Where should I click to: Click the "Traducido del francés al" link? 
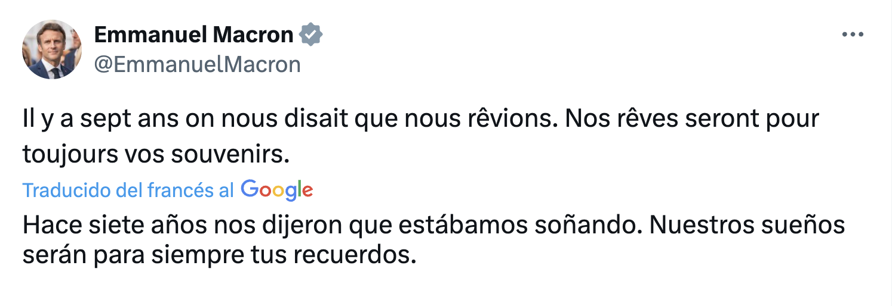pos(128,191)
